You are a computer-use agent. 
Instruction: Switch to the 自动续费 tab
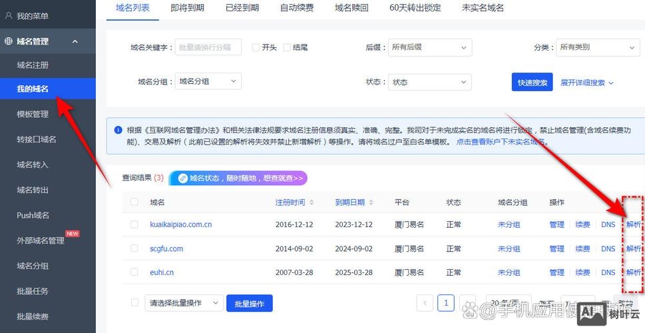pos(297,8)
